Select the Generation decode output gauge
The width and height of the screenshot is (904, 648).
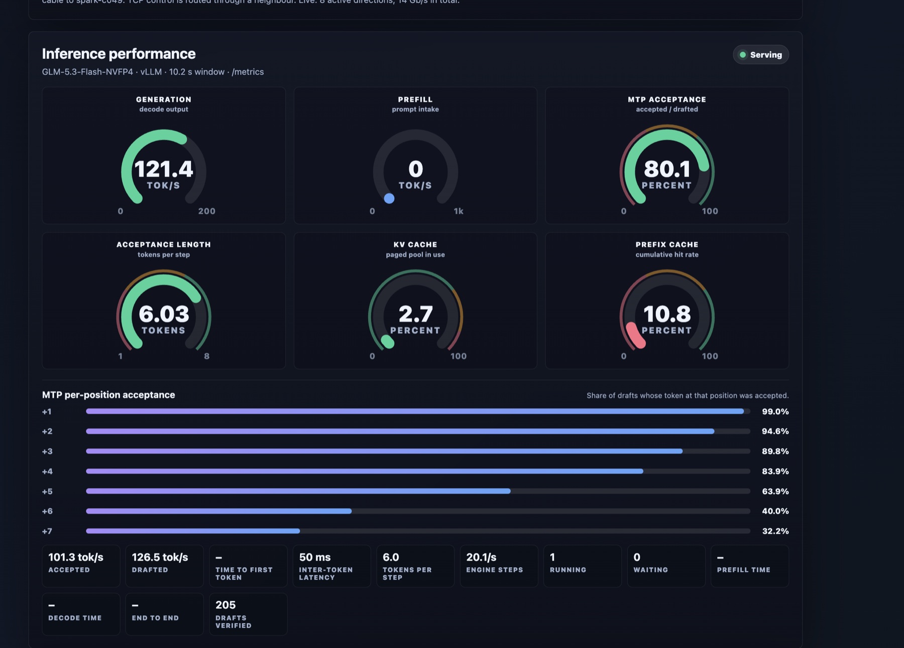(164, 155)
